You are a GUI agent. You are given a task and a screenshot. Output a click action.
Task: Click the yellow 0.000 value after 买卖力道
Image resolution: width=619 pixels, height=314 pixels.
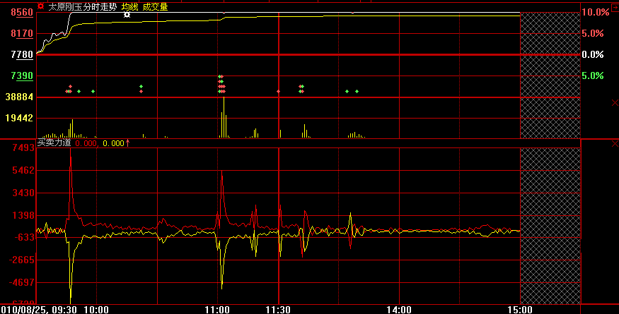point(113,143)
